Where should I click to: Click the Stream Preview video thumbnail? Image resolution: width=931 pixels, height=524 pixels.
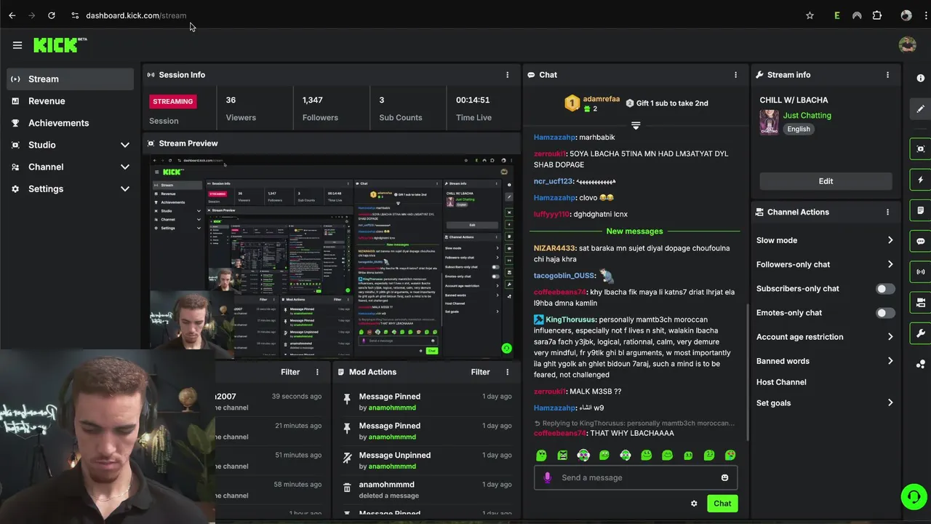point(331,257)
